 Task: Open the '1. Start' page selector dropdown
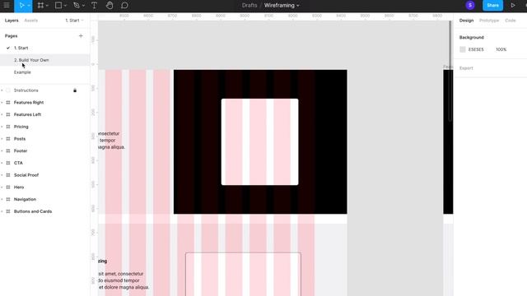(x=74, y=21)
